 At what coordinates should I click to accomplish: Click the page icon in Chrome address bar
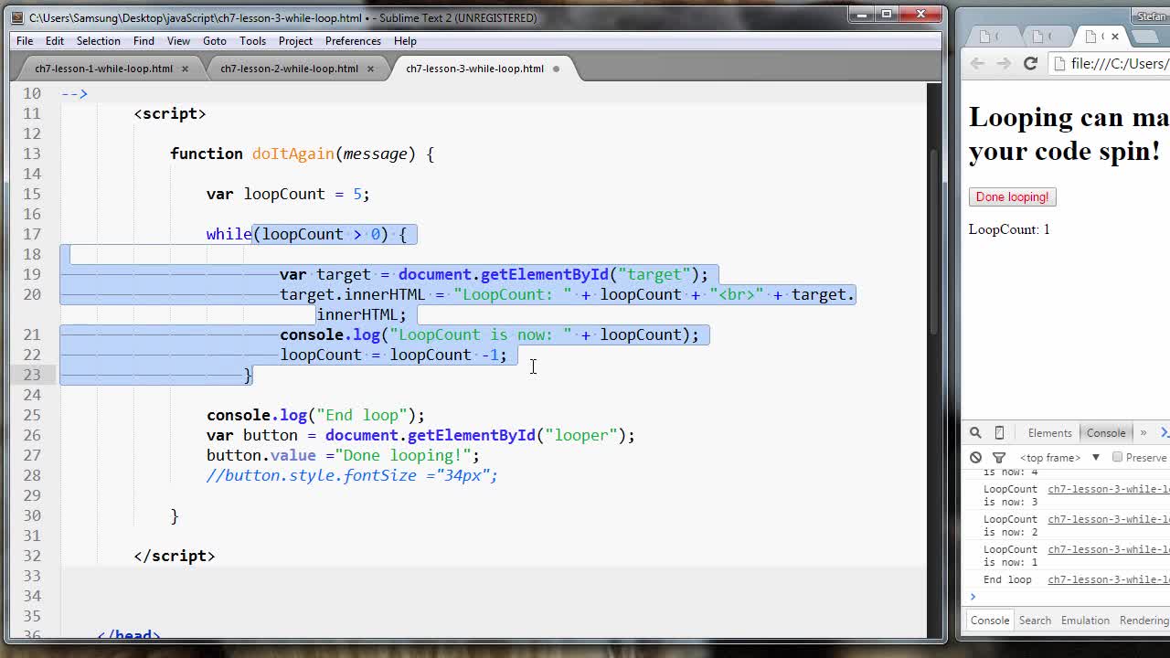point(1060,63)
